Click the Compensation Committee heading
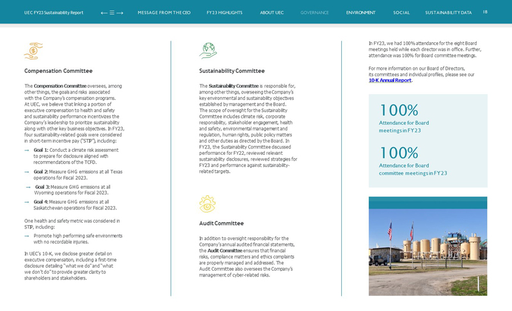This screenshot has width=512, height=311. tap(58, 71)
